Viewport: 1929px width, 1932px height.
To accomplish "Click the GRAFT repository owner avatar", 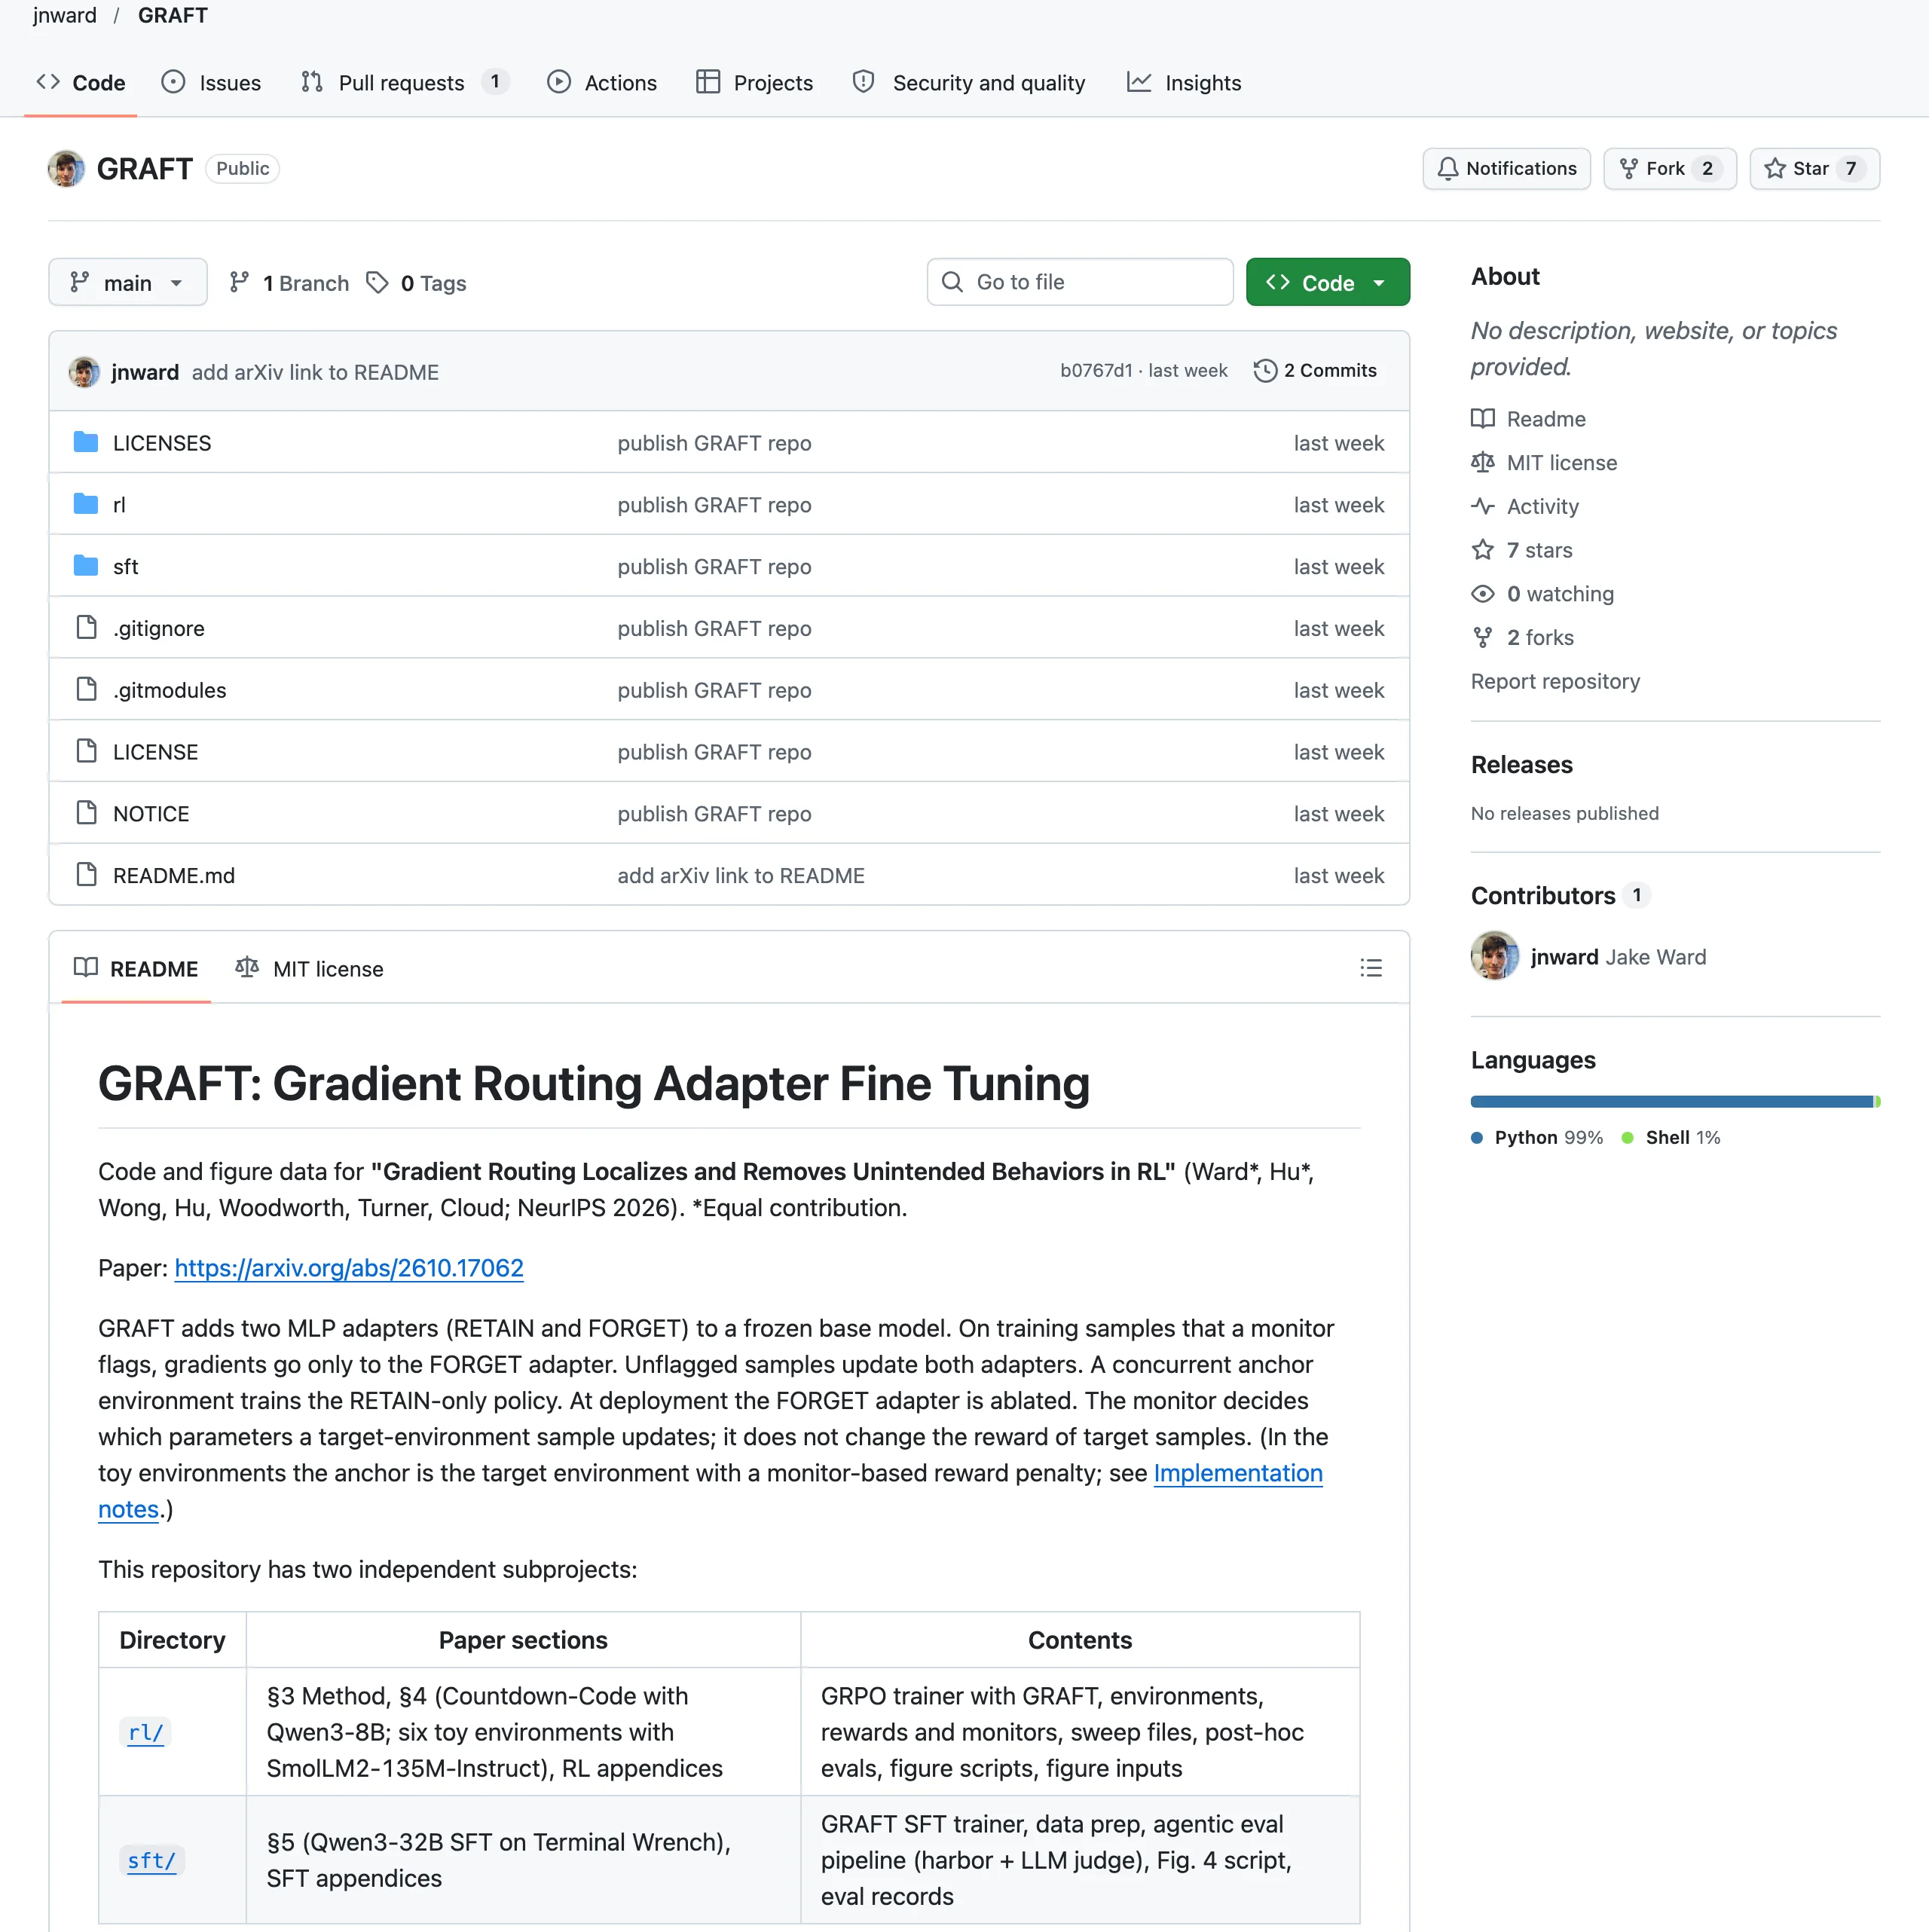I will [x=66, y=169].
